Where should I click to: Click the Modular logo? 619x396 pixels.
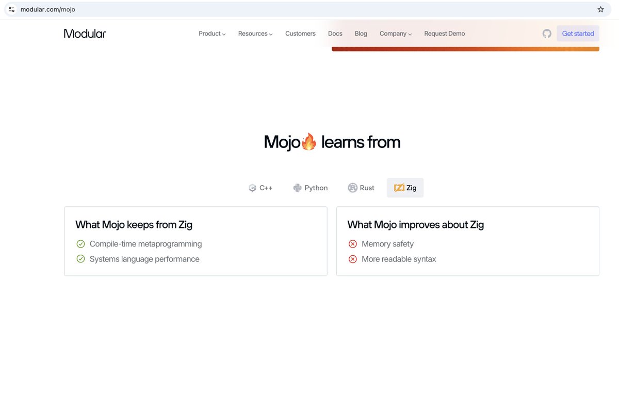(x=85, y=34)
